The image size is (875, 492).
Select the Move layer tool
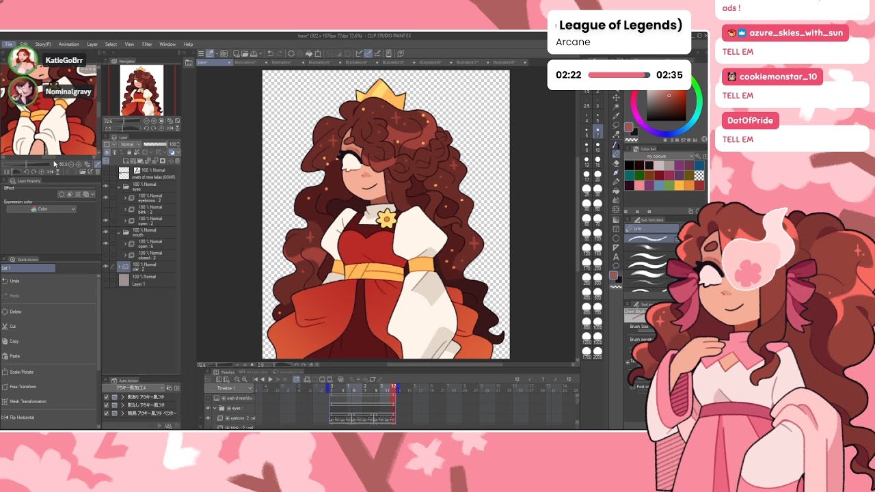(x=616, y=98)
